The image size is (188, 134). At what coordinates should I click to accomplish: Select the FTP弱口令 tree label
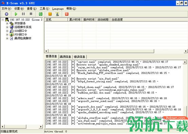(x=21, y=34)
